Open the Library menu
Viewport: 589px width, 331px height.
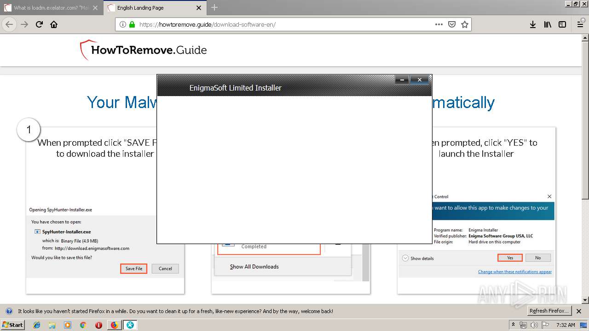point(548,24)
